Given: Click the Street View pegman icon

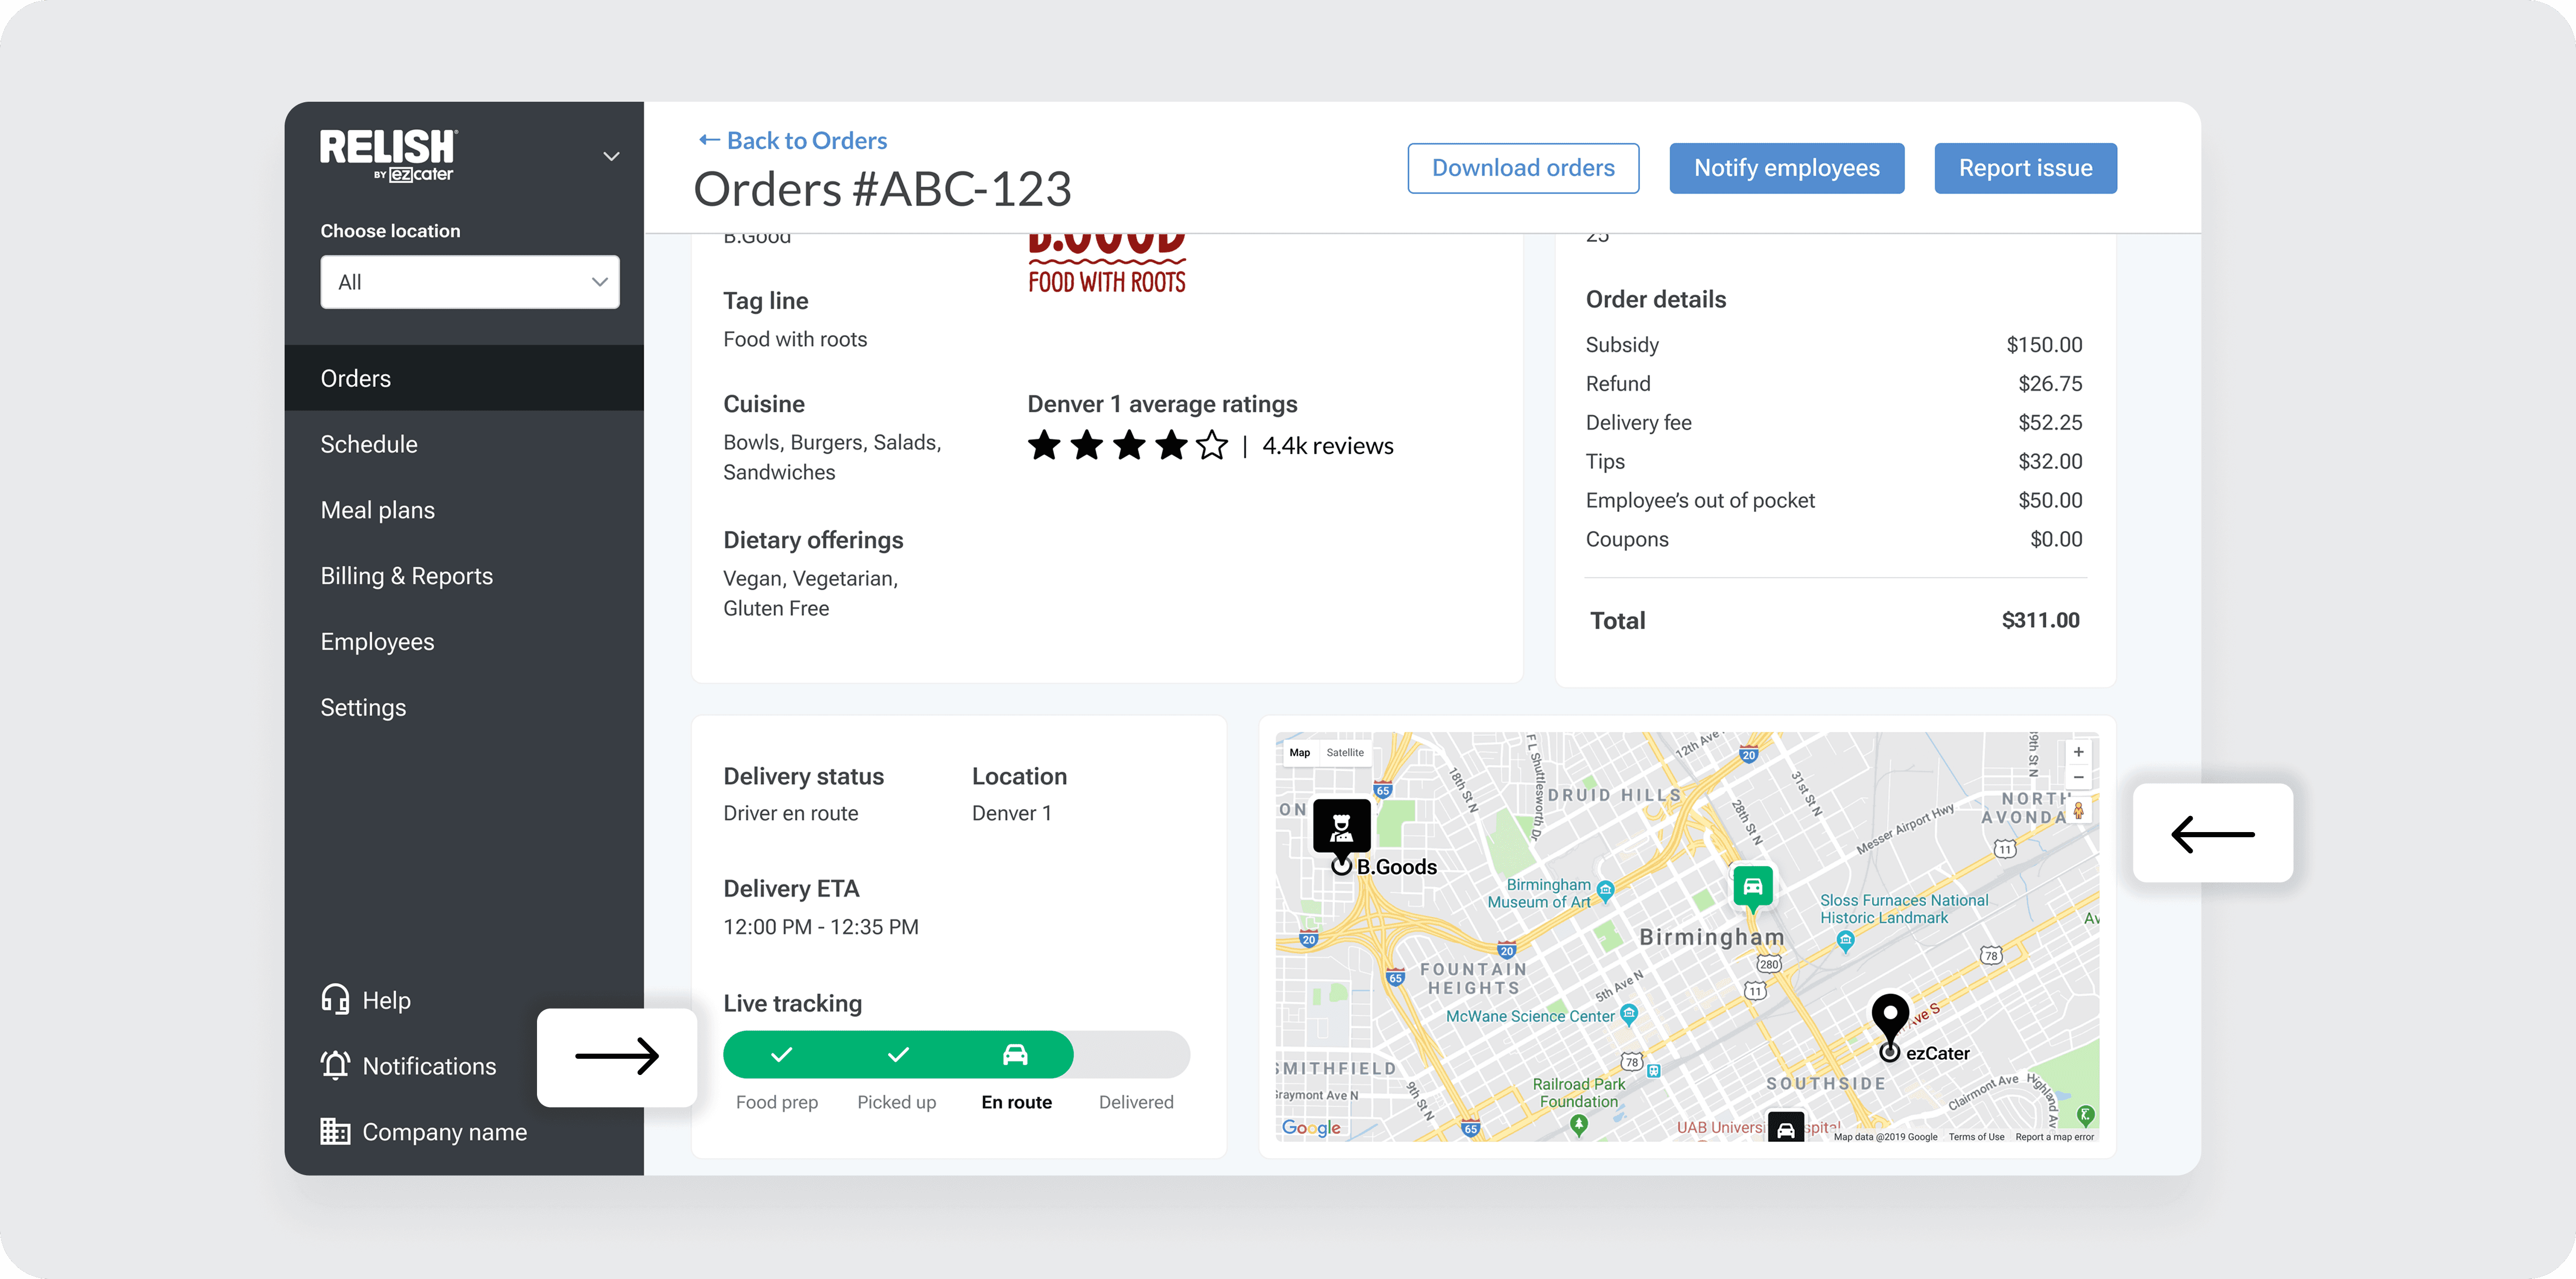Looking at the screenshot, I should coord(2078,810).
